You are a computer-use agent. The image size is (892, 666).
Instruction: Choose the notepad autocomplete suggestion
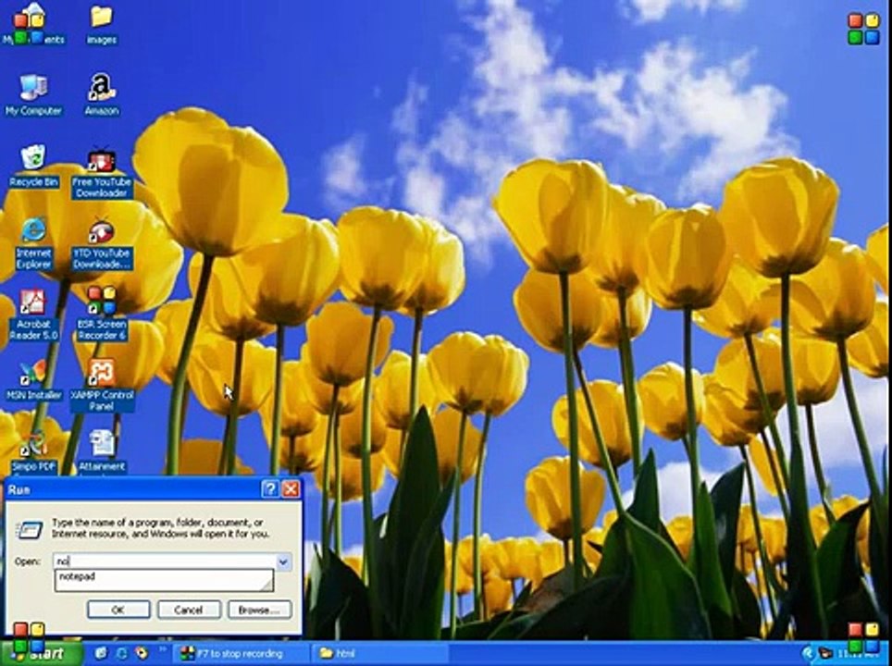tap(164, 580)
